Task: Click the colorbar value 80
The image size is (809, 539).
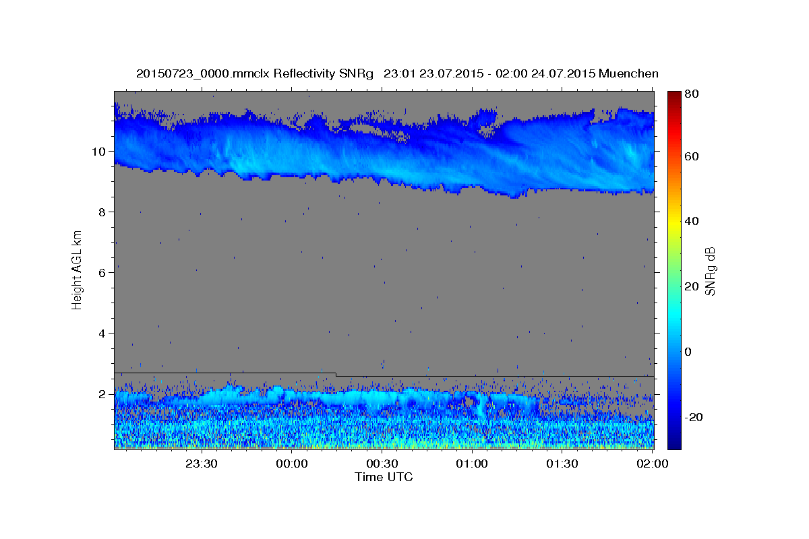Action: (691, 94)
